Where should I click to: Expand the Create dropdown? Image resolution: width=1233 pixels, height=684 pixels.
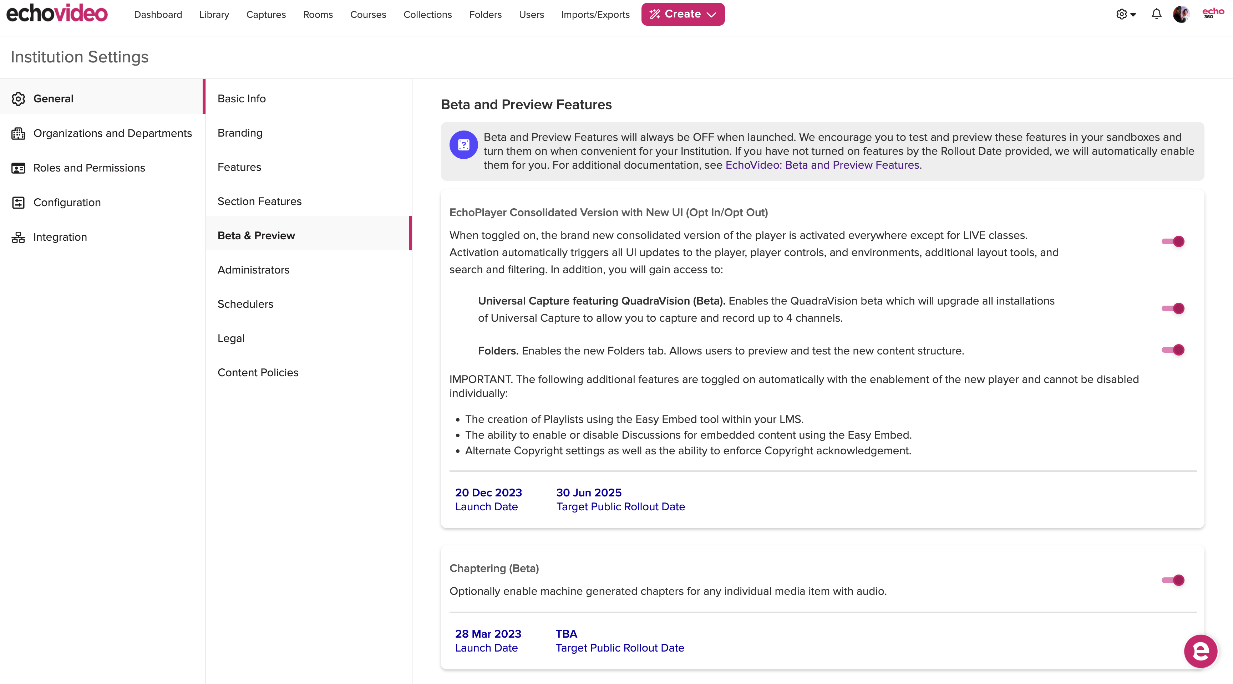[x=711, y=14]
